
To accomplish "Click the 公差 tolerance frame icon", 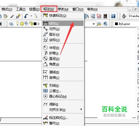I will click(x=45, y=91).
